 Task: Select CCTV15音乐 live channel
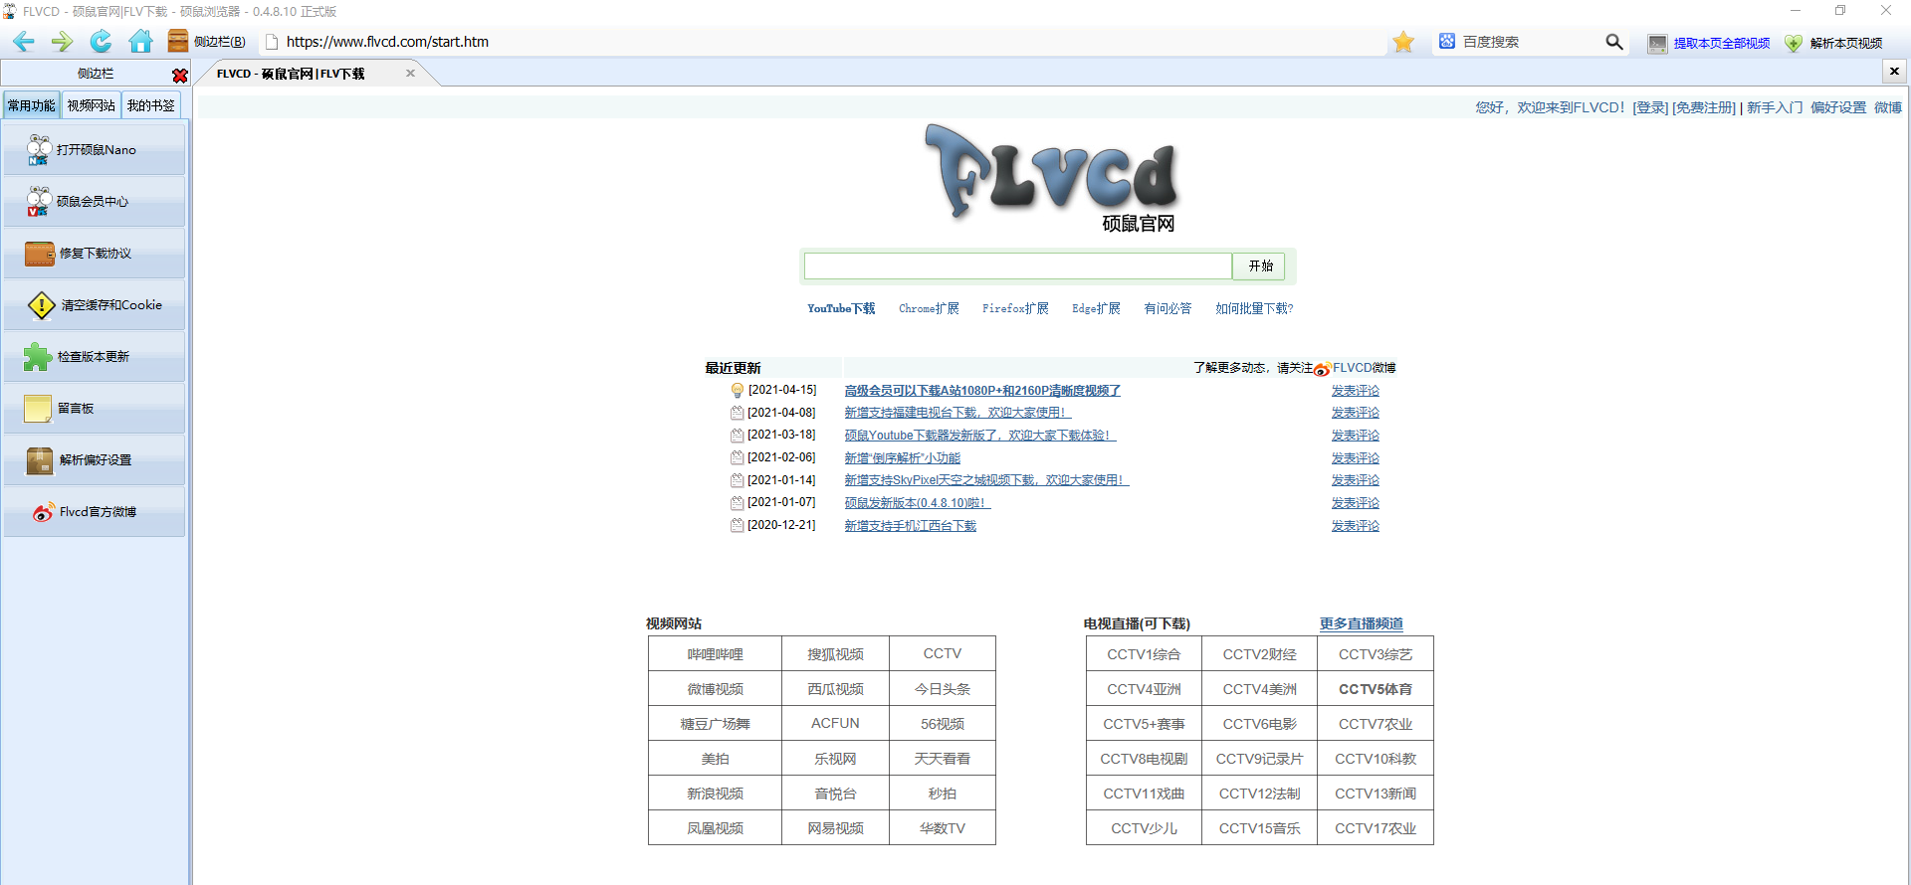coord(1260,828)
